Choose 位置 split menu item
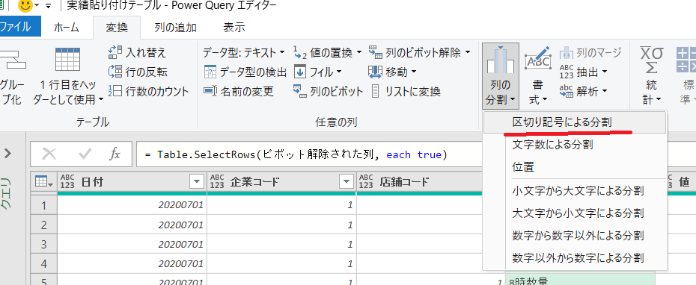The height and width of the screenshot is (285, 696). tap(574, 167)
